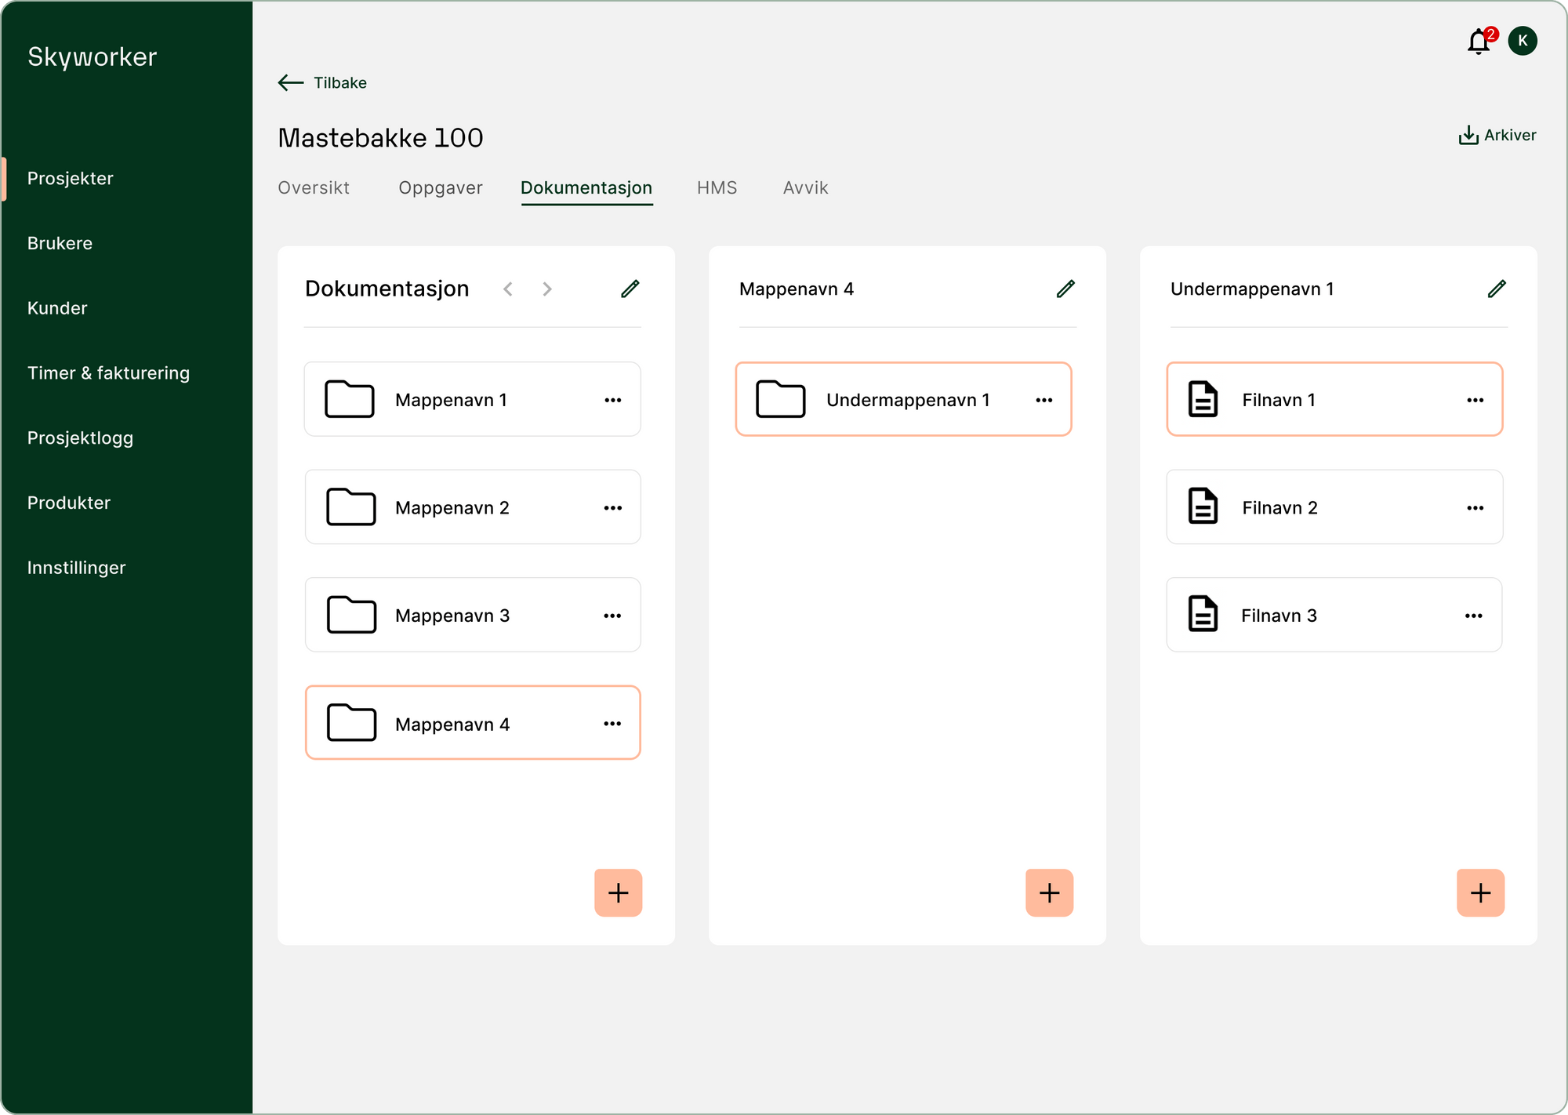Open the Oppgaver tab

(x=440, y=188)
